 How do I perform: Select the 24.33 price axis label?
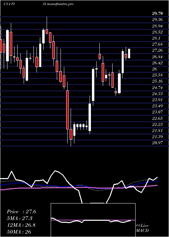158,94
